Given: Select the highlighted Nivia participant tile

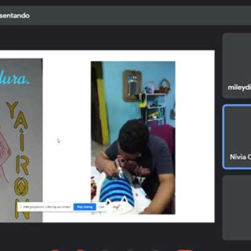Looking at the screenshot, I should [237, 137].
